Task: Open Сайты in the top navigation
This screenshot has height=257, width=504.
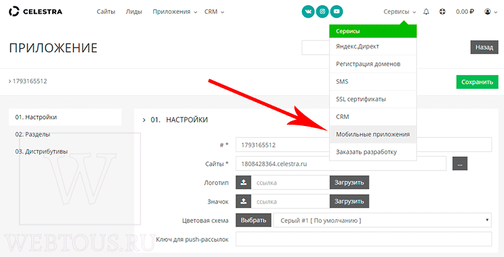Action: coord(106,12)
